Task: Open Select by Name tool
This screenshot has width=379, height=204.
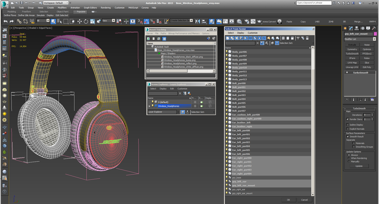Action: coord(59,21)
